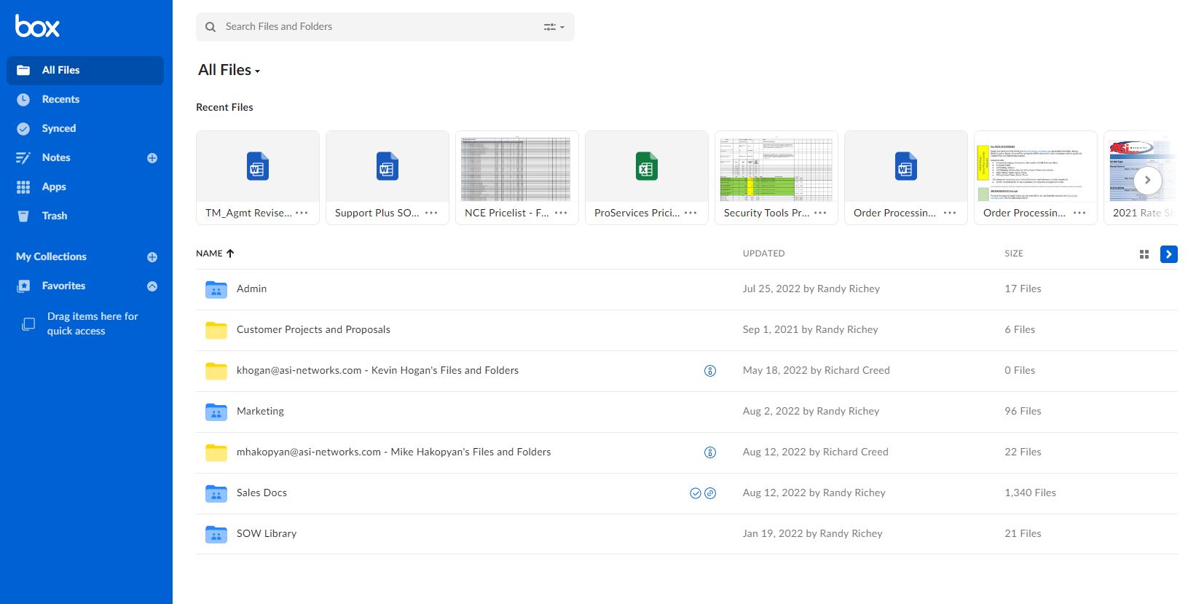Add a new note with plus icon
This screenshot has width=1188, height=604.
(152, 158)
